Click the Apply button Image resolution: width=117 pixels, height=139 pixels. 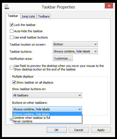(x=101, y=130)
